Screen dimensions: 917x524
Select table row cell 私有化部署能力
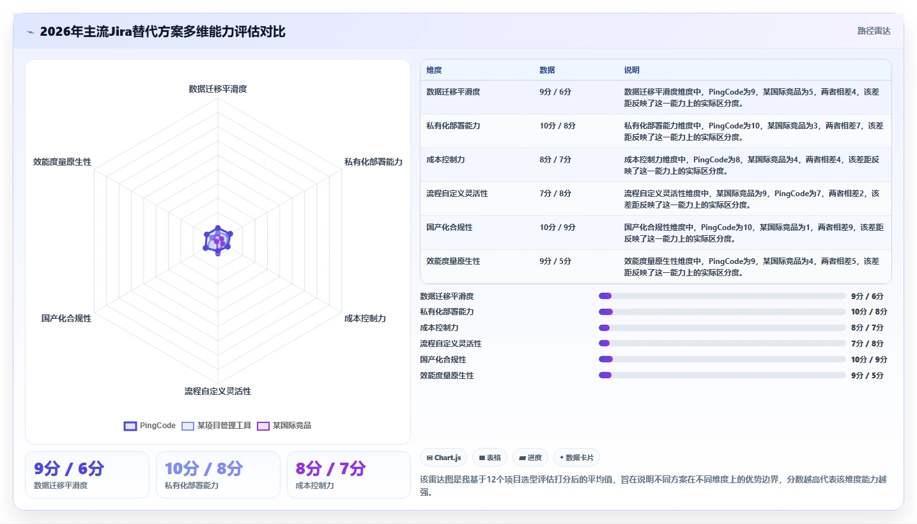453,126
